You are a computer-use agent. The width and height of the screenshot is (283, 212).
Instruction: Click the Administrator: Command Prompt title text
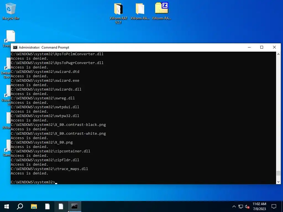point(44,47)
